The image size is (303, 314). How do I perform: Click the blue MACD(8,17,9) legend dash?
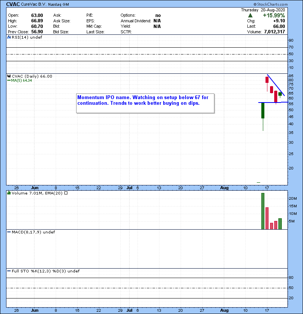9,232
